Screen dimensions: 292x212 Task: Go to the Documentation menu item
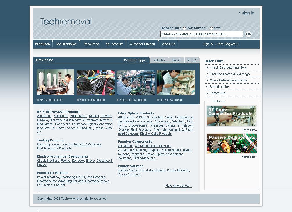click(x=66, y=44)
